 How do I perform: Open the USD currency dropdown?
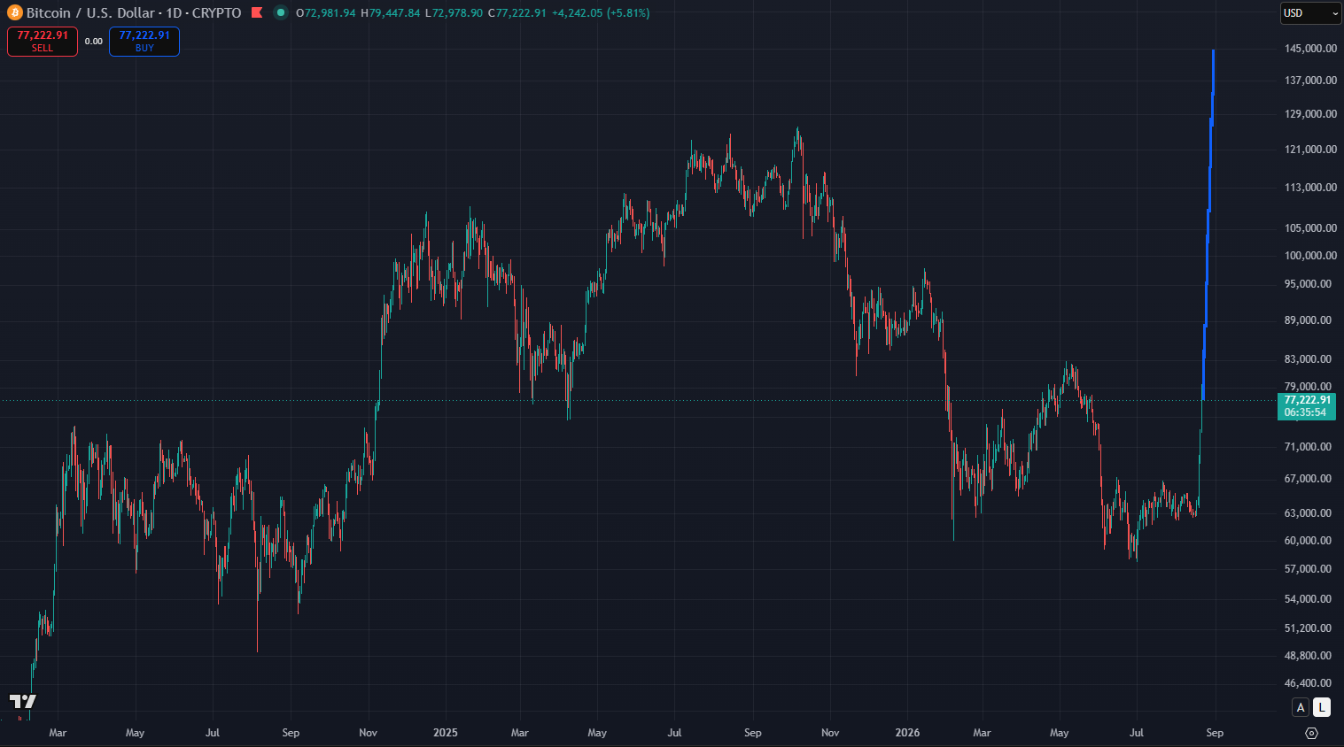(1311, 13)
